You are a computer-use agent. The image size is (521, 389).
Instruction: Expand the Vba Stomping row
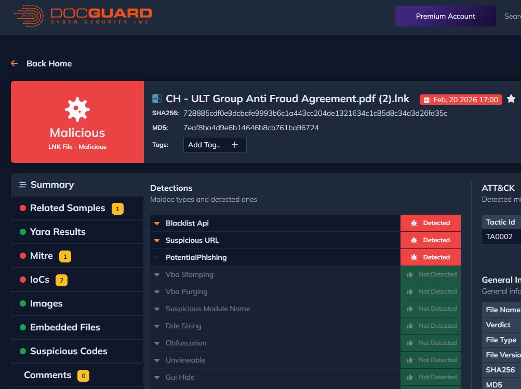[157, 275]
